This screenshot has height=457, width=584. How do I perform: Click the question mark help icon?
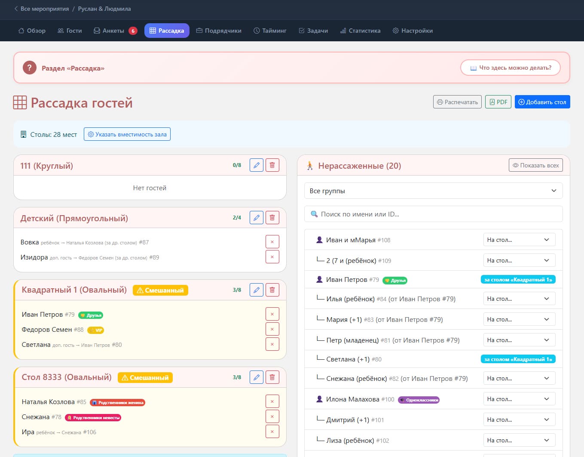tap(30, 68)
